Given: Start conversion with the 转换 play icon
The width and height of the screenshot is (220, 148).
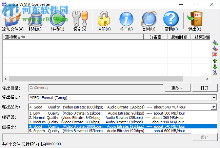Looking at the screenshot, I should (x=57, y=19).
